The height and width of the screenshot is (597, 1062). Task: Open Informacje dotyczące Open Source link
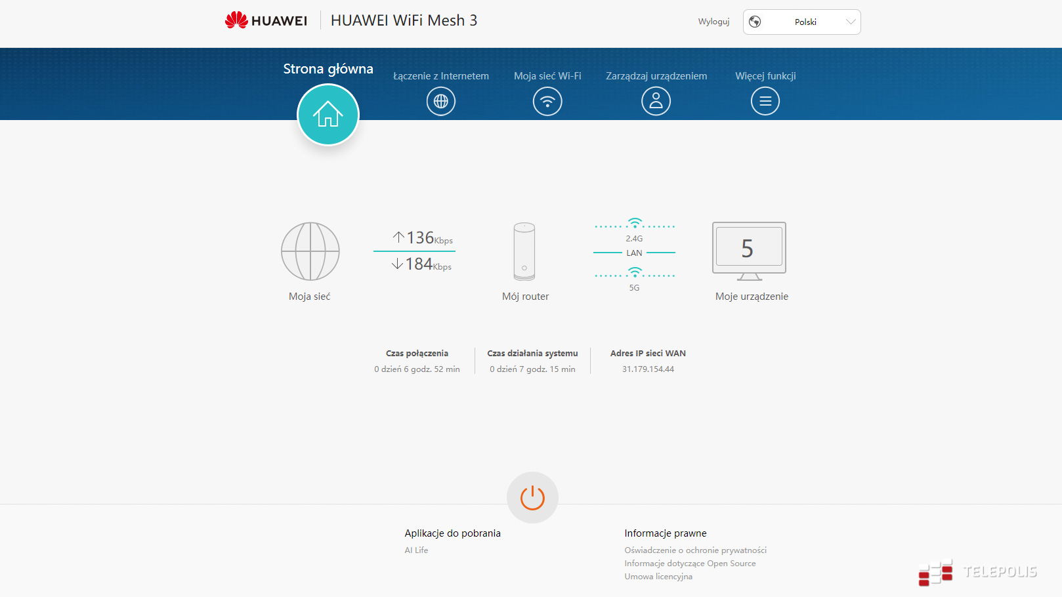[690, 564]
